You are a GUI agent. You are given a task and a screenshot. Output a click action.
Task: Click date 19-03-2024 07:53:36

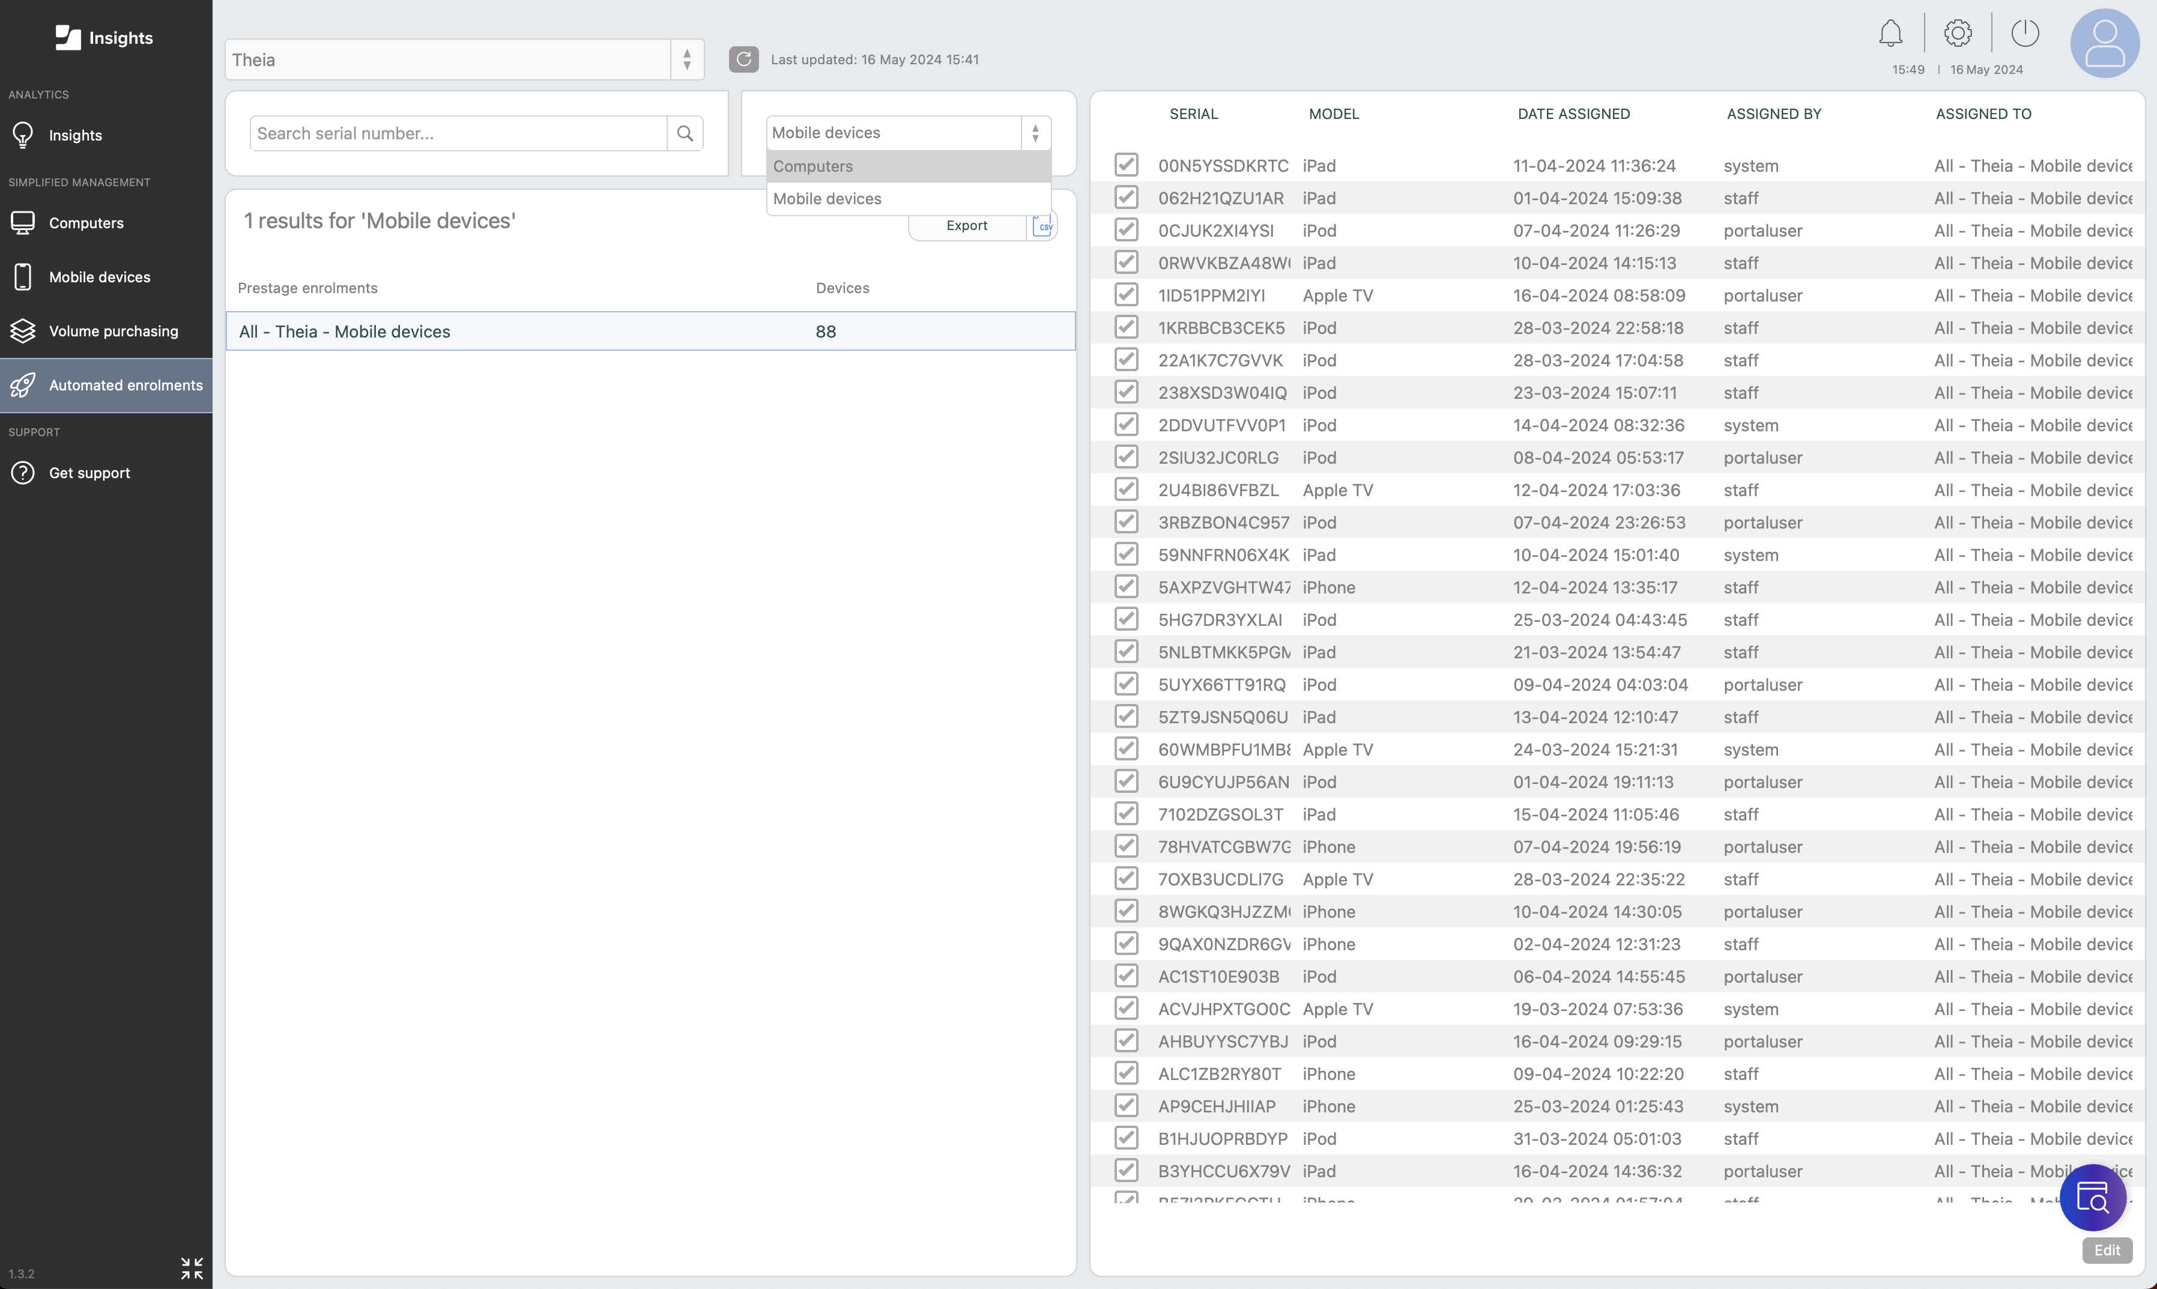pos(1598,1008)
